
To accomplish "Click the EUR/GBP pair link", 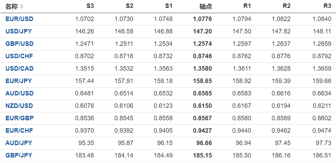I will [19, 118].
